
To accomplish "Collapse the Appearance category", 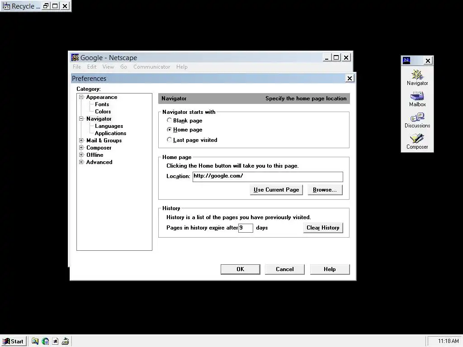I will 81,97.
